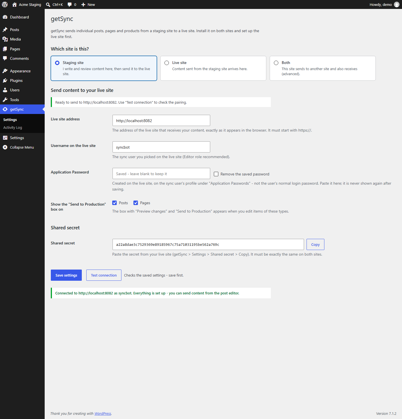Image resolution: width=402 pixels, height=419 pixels.
Task: Open the Plugins menu item
Action: pos(22,80)
